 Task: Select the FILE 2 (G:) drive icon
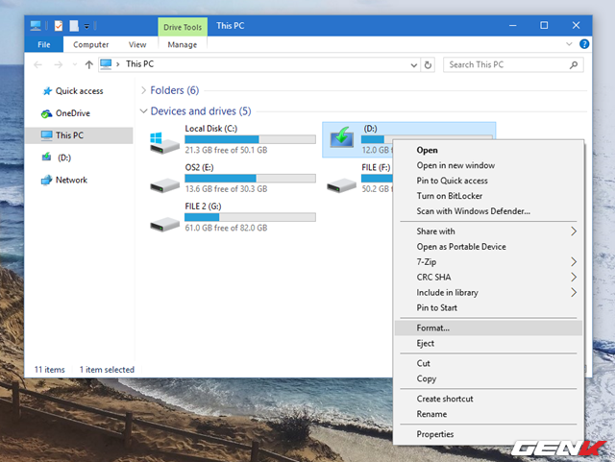click(x=164, y=225)
